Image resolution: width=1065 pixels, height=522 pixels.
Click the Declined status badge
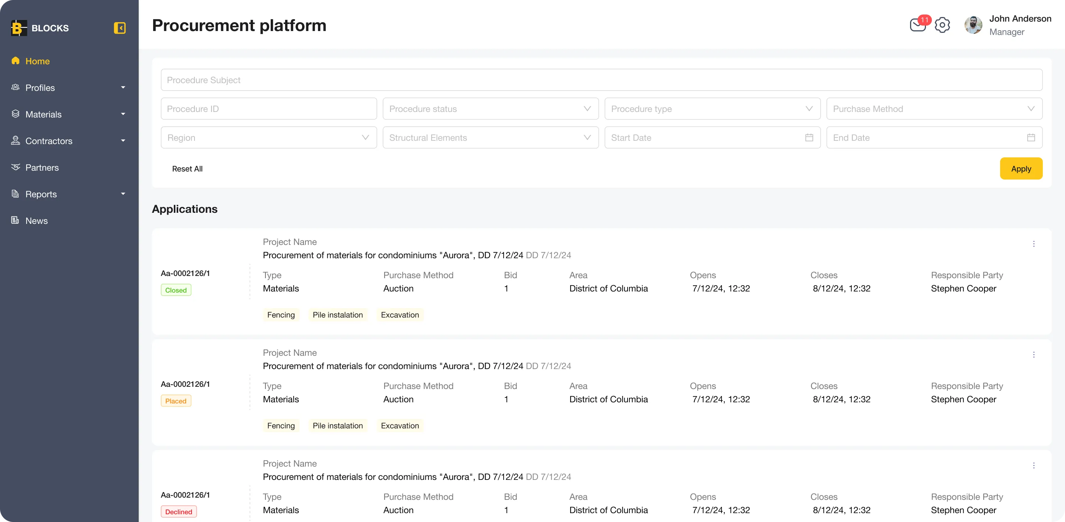(x=179, y=511)
